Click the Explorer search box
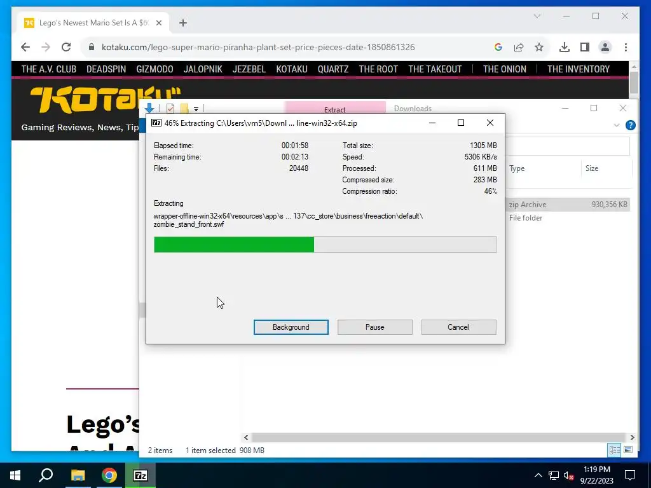The width and height of the screenshot is (651, 488). click(569, 147)
